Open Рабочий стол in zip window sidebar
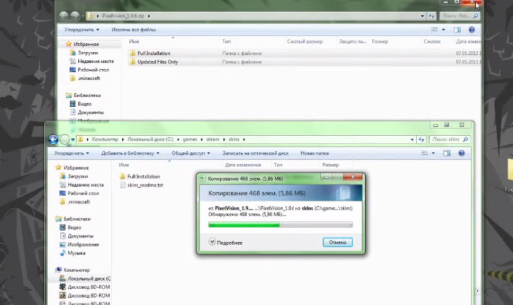 point(93,70)
